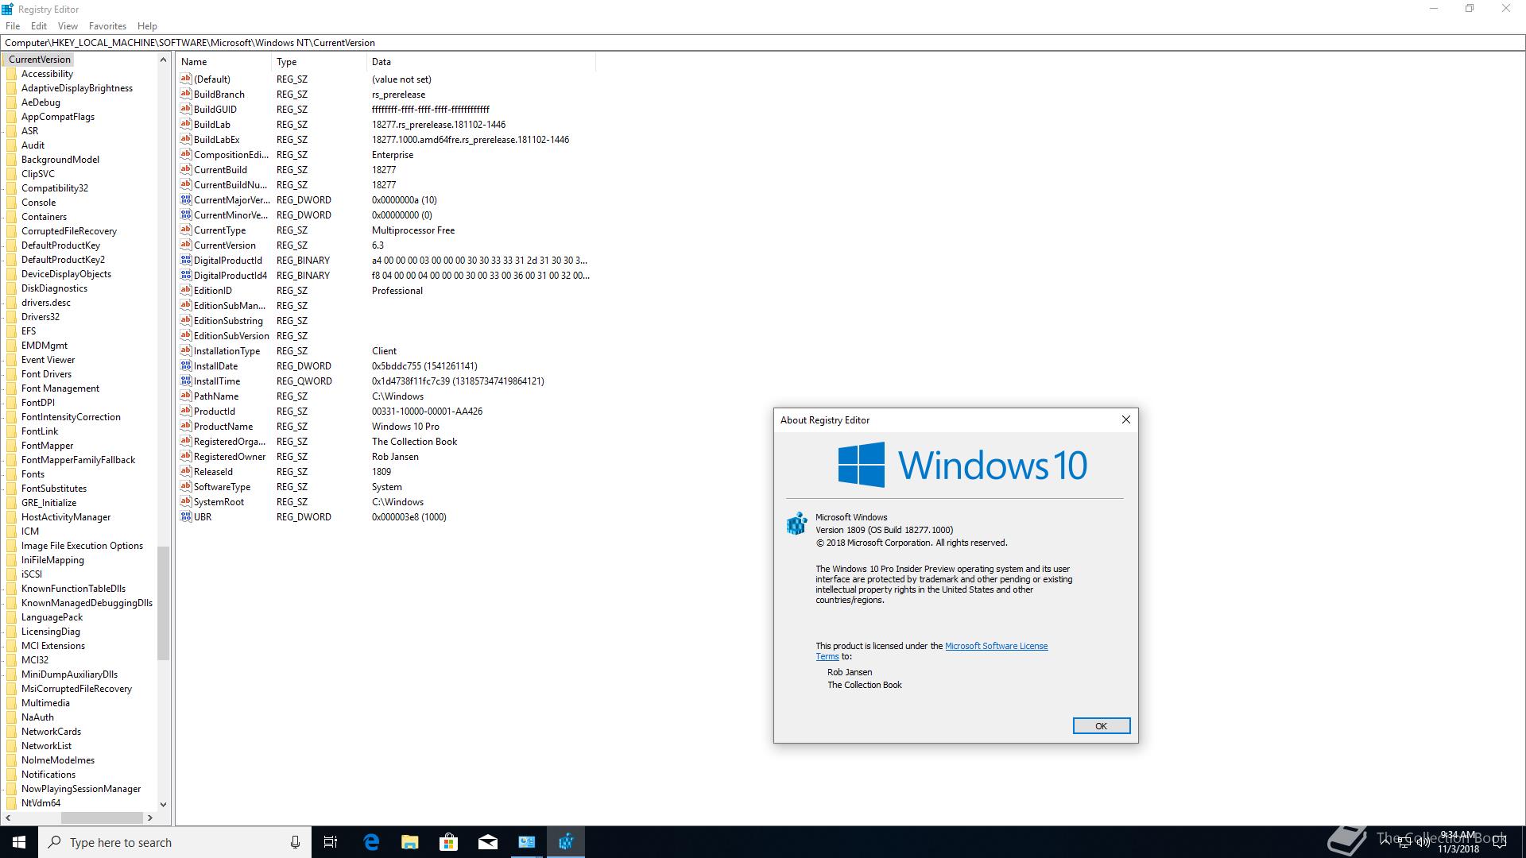Select the InstallTime QWORD icon

pos(186,381)
